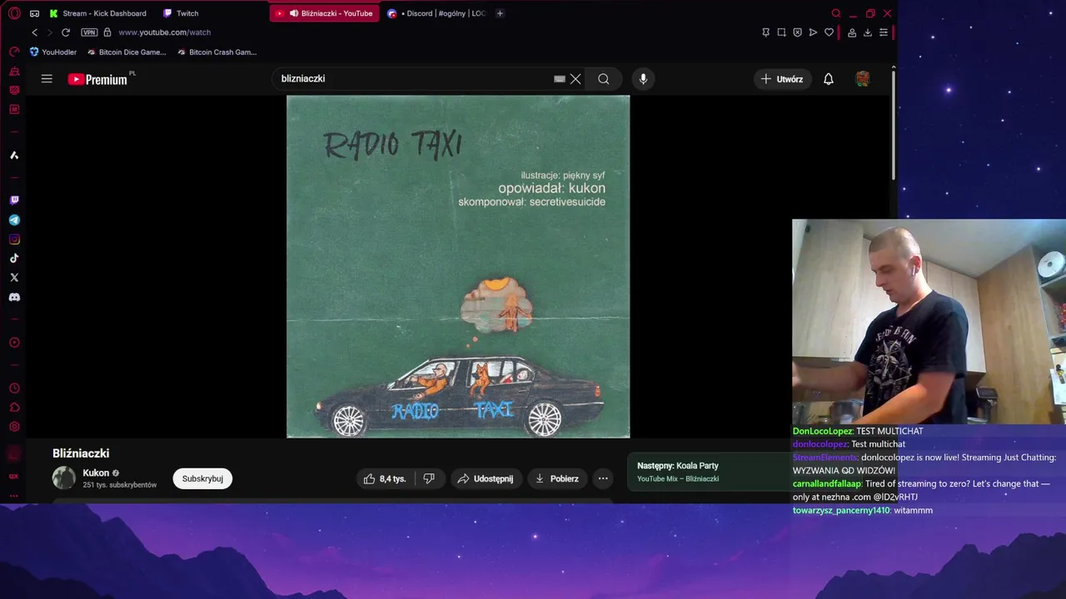Like the video with 8,4 tys.

click(x=385, y=478)
